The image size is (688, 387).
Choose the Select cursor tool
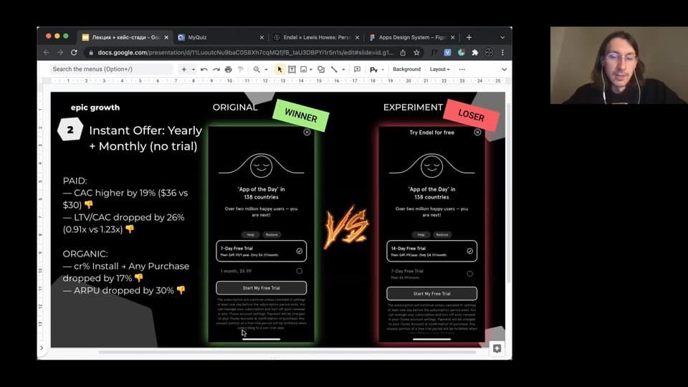click(279, 70)
